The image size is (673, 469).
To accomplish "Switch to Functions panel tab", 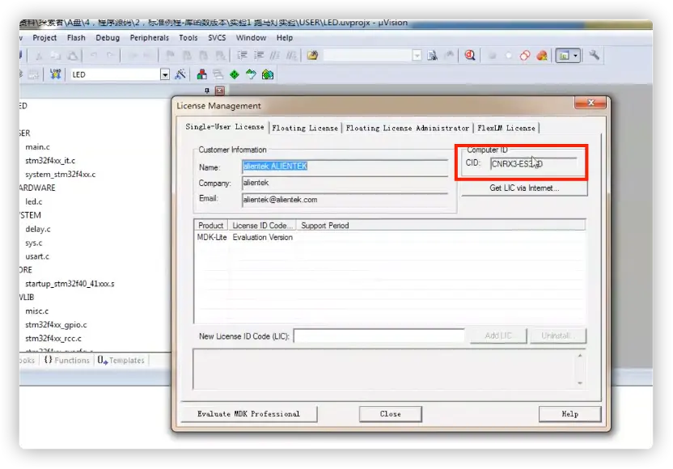I will coord(67,360).
